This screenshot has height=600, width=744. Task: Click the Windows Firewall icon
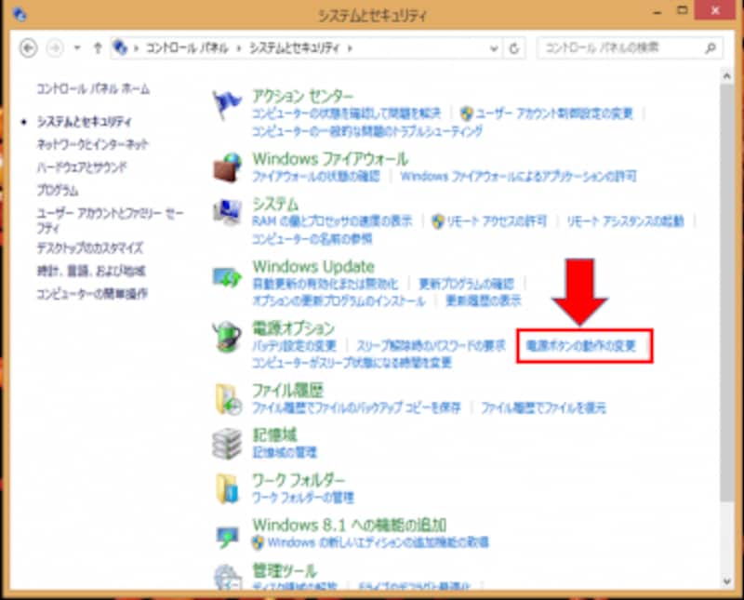[227, 167]
